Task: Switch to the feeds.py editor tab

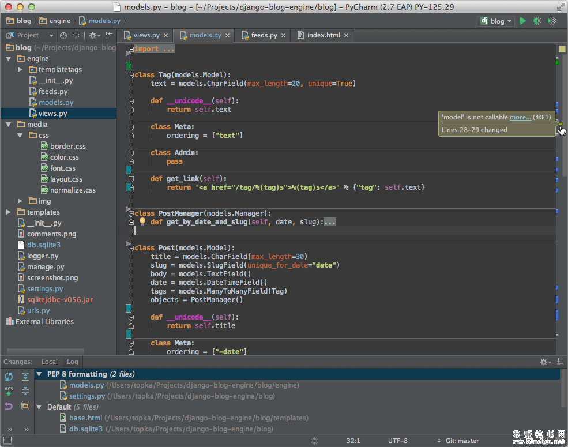Action: [264, 35]
